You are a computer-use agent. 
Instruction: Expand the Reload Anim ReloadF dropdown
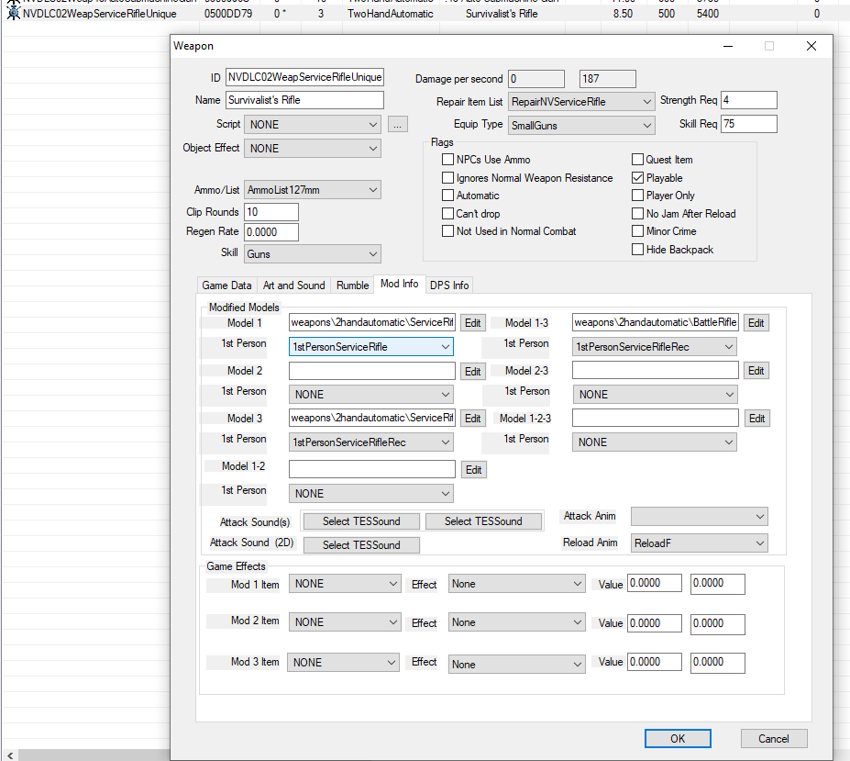[700, 543]
